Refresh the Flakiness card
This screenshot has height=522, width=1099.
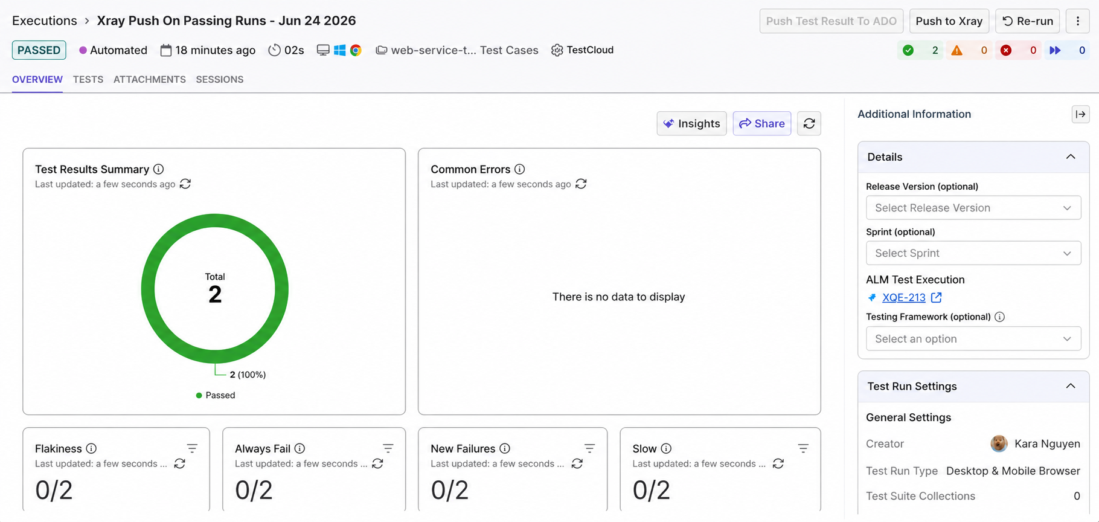pos(179,463)
